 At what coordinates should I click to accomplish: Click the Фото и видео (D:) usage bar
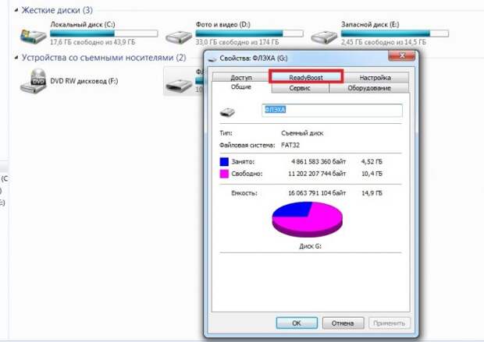[x=249, y=33]
